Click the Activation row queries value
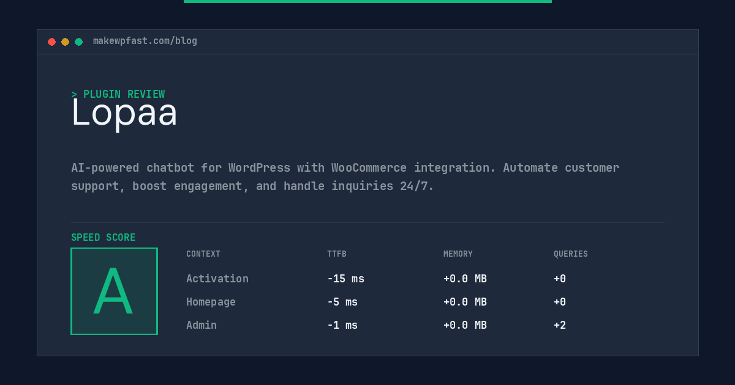This screenshot has height=385, width=735. point(560,279)
